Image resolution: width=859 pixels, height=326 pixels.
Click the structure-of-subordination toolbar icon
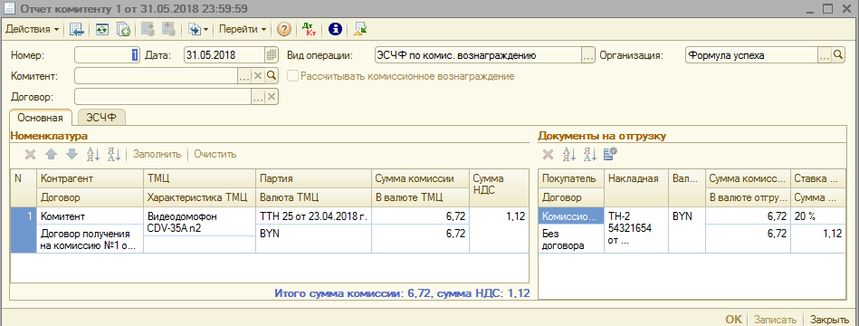pos(360,30)
